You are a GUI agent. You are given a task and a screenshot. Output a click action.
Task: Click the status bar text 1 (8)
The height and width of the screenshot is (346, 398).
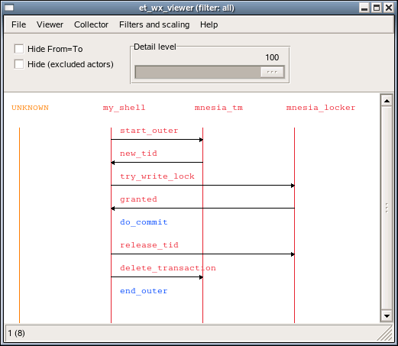(x=16, y=333)
